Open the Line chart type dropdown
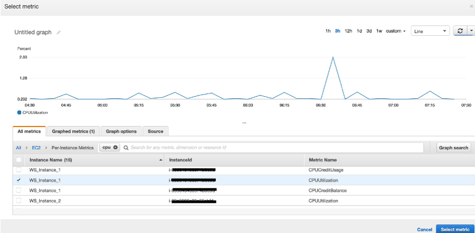475x233 pixels. (430, 31)
